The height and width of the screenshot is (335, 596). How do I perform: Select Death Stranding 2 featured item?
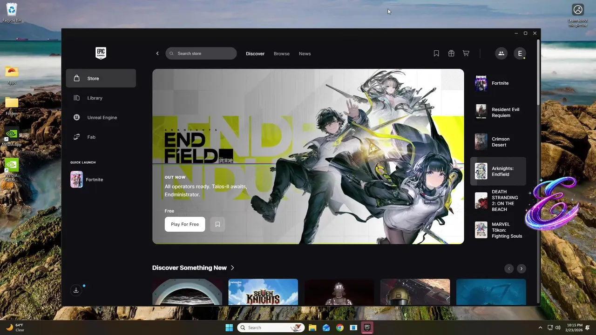(498, 201)
